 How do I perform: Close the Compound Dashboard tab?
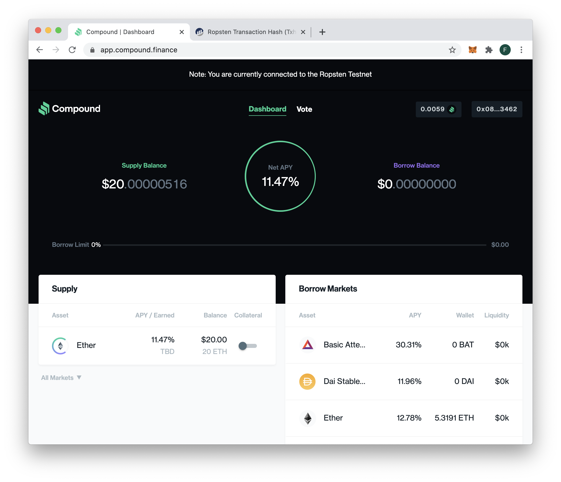click(182, 32)
